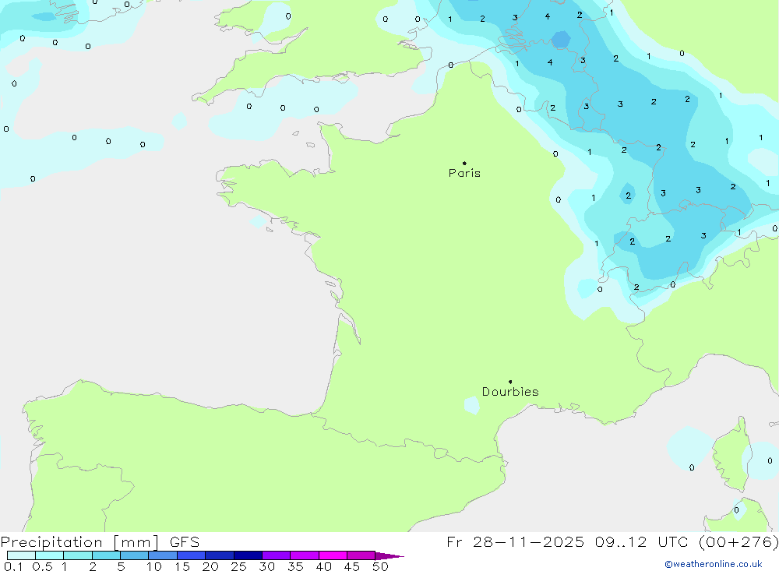The width and height of the screenshot is (779, 571).
Task: Pick the legend swatch between 2 and 5
Action: [x=106, y=555]
